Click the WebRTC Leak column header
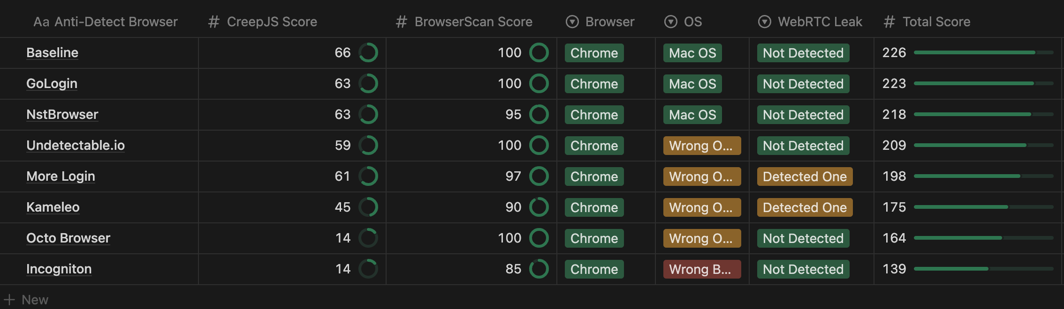The height and width of the screenshot is (309, 1064). [810, 22]
